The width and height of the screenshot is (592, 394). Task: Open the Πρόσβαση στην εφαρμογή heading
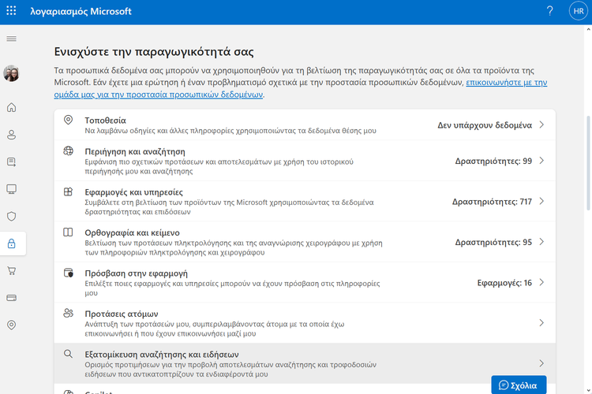[136, 273]
